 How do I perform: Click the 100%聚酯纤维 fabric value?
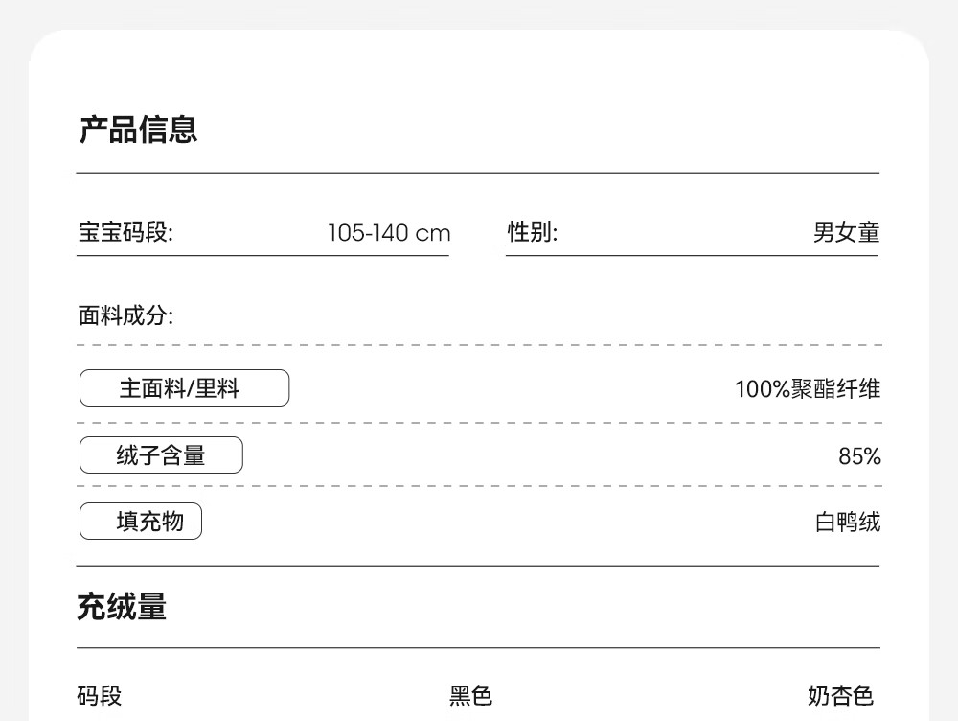coord(807,389)
